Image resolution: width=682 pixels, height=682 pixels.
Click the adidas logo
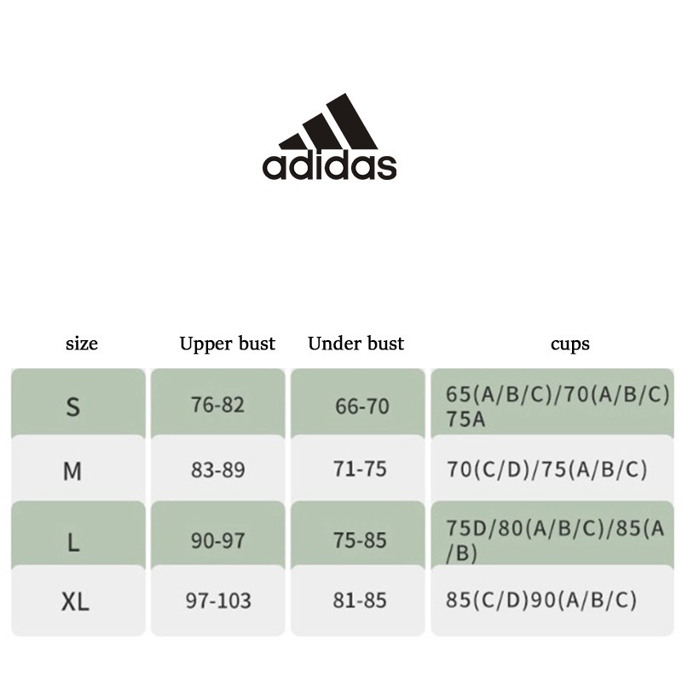[x=329, y=136]
